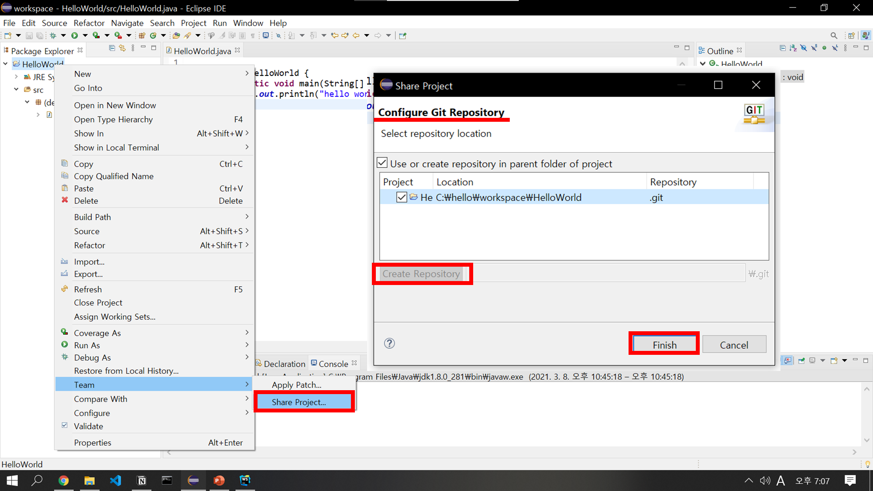The height and width of the screenshot is (491, 873).
Task: Click the console vertical scrollbar down arrow
Action: [x=867, y=440]
